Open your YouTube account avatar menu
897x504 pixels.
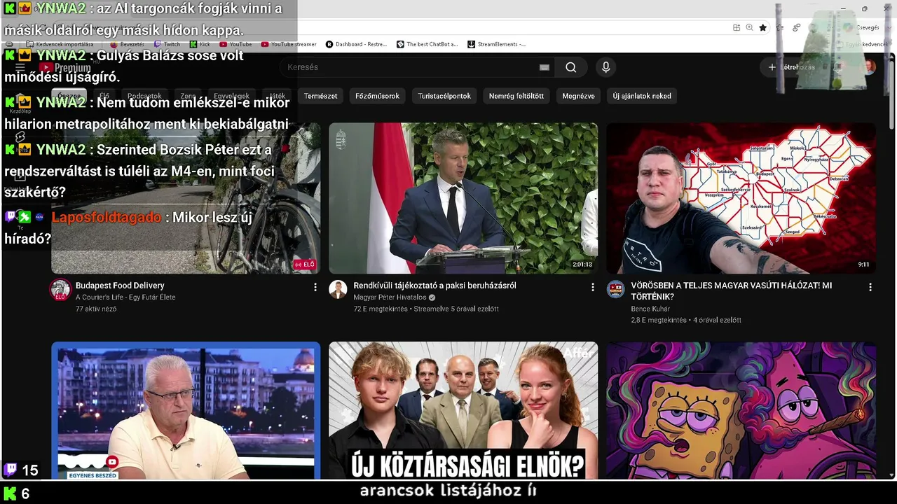[x=869, y=67]
